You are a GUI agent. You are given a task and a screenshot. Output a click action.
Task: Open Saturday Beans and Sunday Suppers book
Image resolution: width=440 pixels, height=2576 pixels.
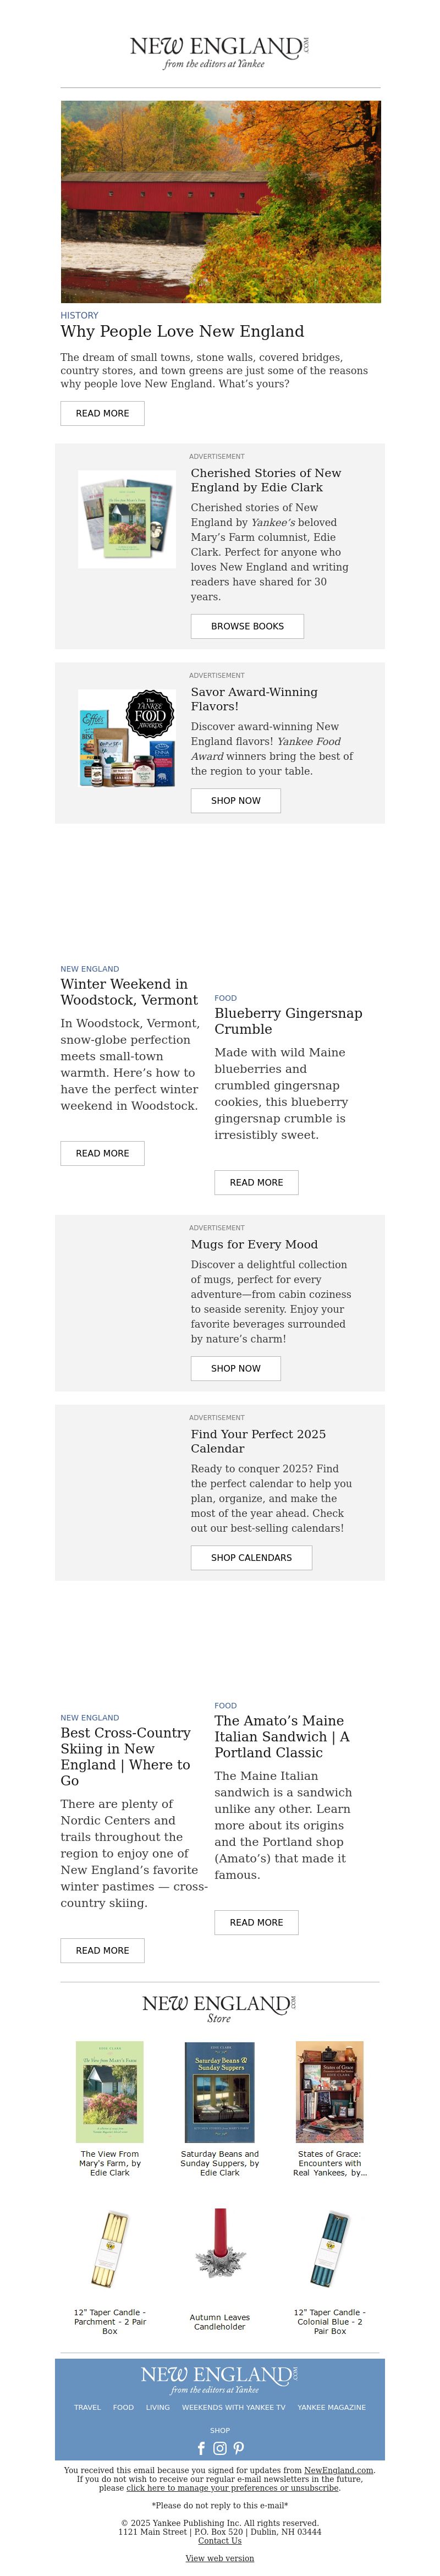[x=220, y=2111]
